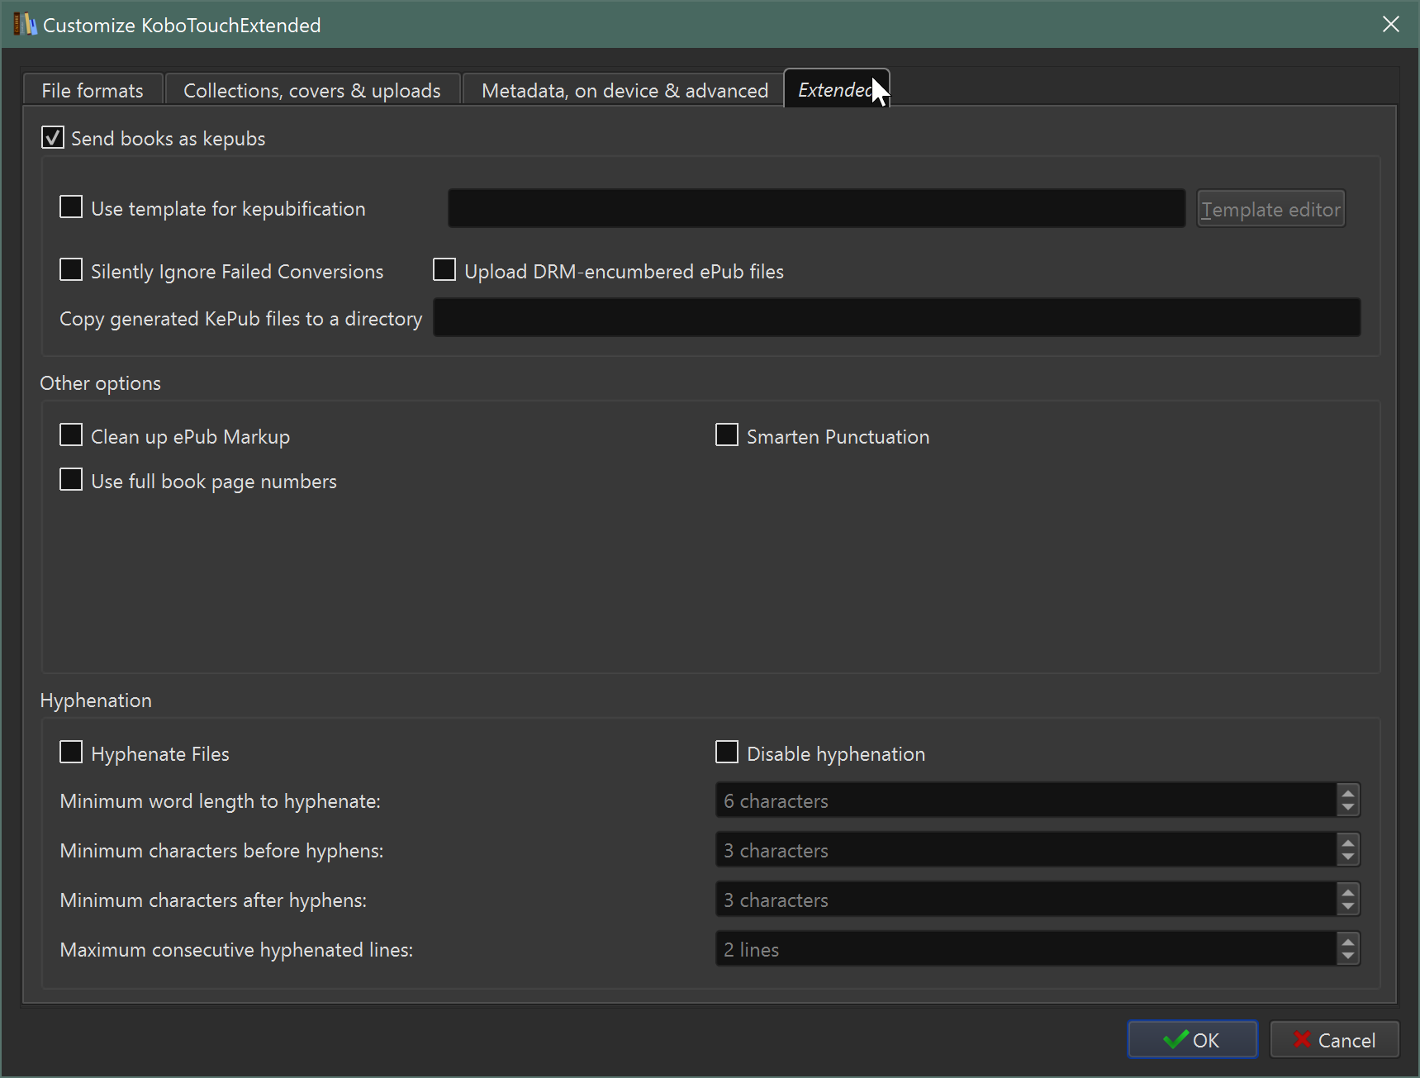
Task: Close the Customize KoboTouchExtended dialog
Action: pyautogui.click(x=1390, y=25)
